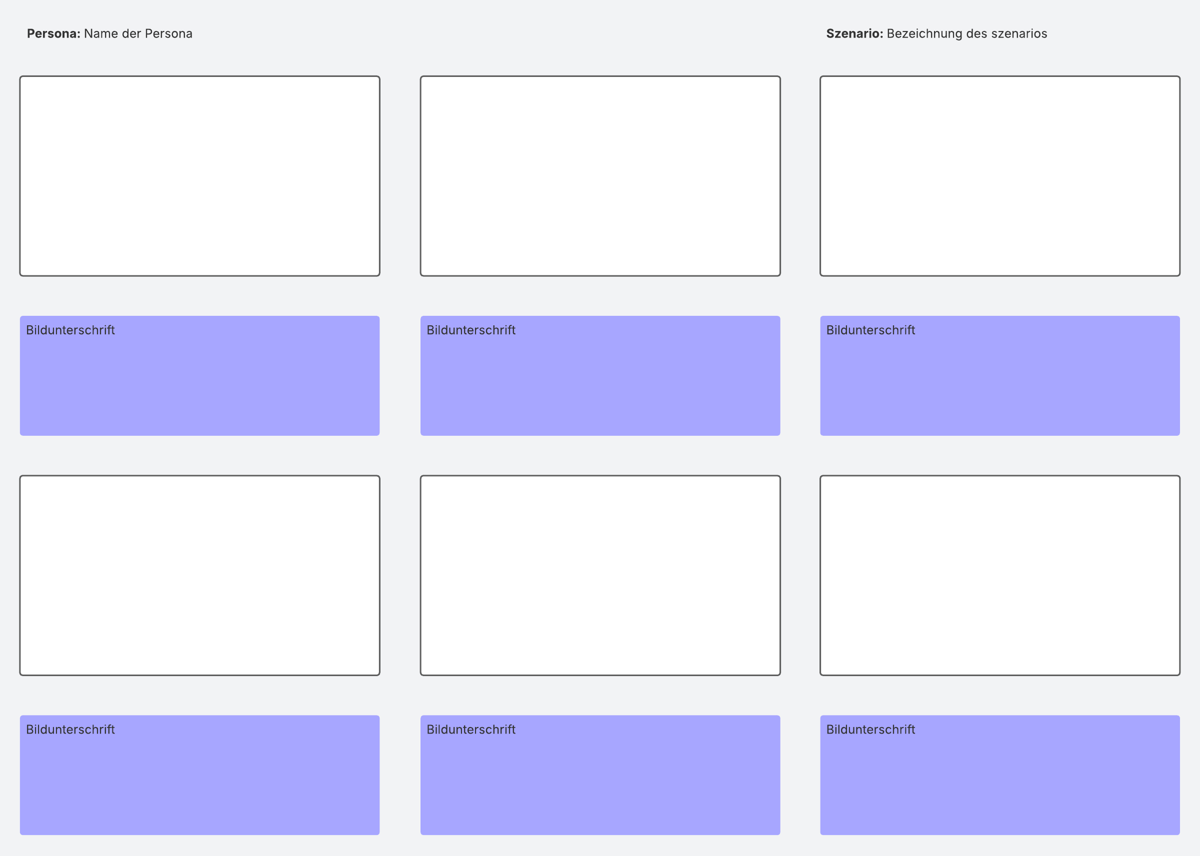This screenshot has width=1200, height=856.
Task: Click empty area of upper-middle purple caption box
Action: pos(600,390)
